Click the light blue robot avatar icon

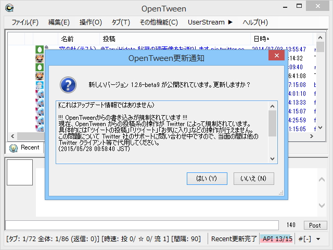[x=40, y=85]
